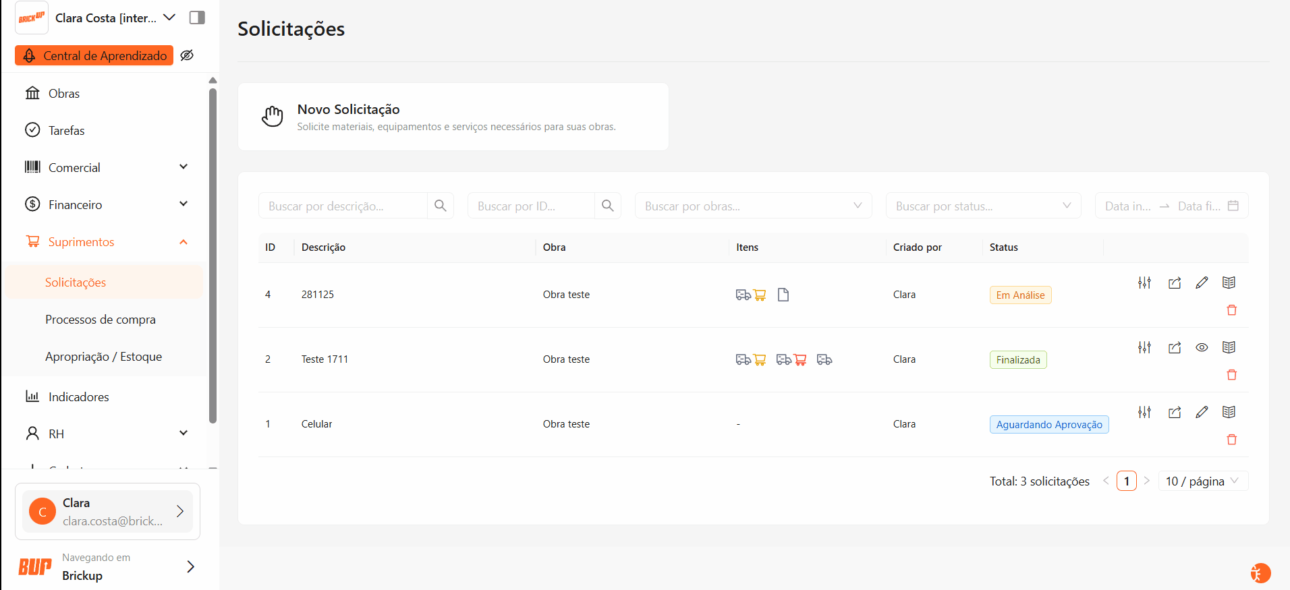
Task: Click the edit pencil icon for Celular request
Action: 1202,412
